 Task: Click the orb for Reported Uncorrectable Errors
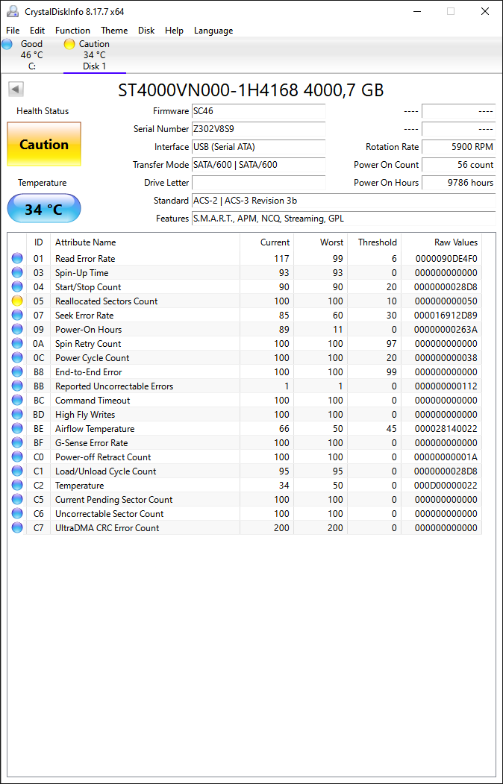coord(17,386)
